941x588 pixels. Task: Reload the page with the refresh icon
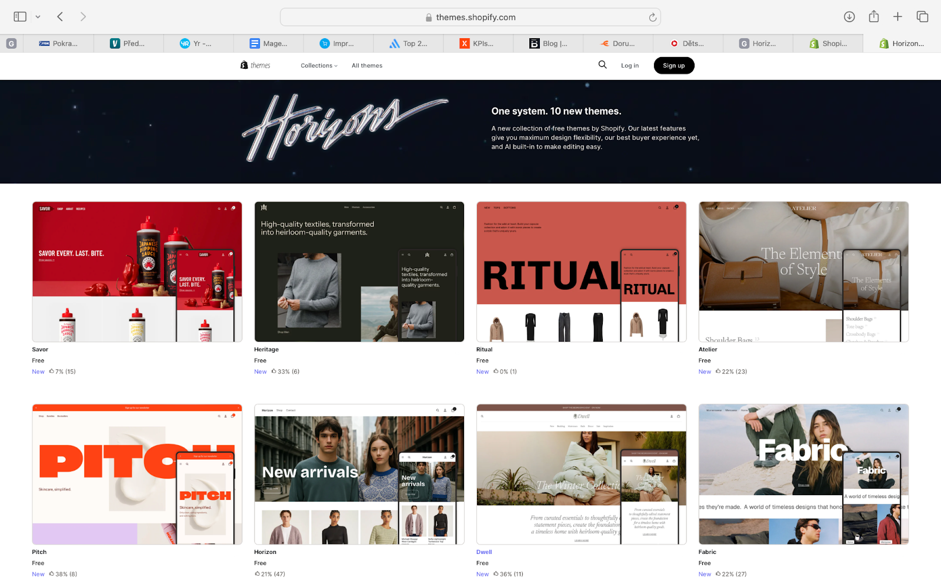click(x=652, y=17)
